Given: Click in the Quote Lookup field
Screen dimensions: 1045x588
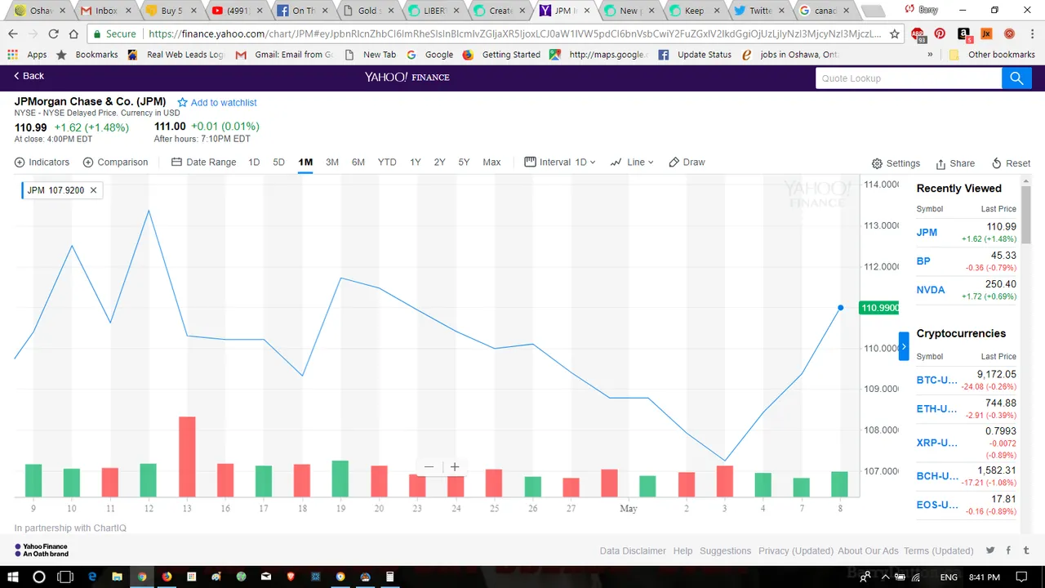Looking at the screenshot, I should click(x=909, y=78).
